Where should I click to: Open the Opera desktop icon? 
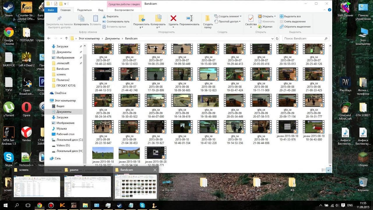click(27, 109)
